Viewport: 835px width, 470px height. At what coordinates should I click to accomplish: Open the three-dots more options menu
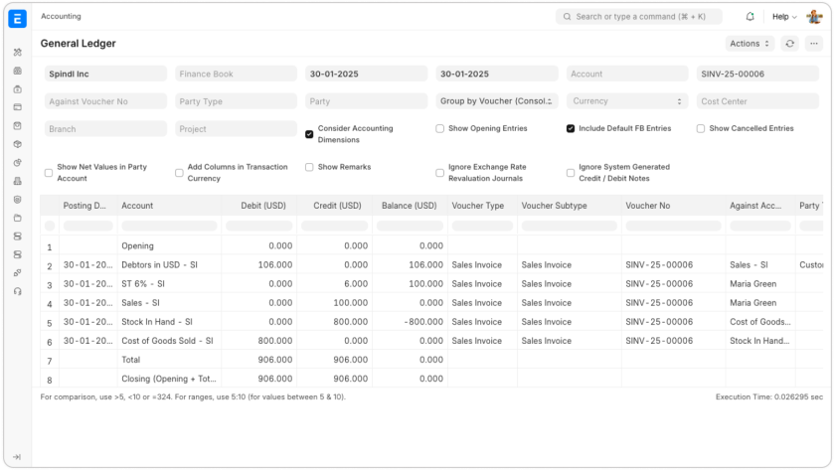pyautogui.click(x=814, y=44)
